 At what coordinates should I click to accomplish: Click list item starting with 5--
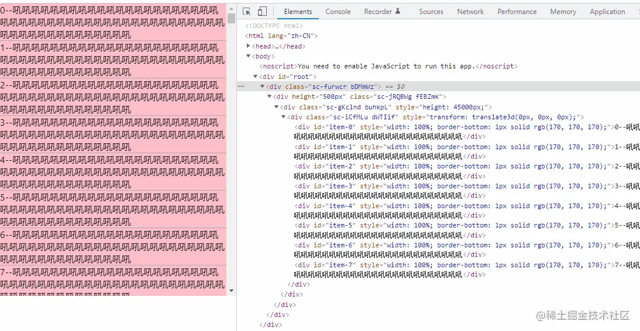(x=113, y=209)
